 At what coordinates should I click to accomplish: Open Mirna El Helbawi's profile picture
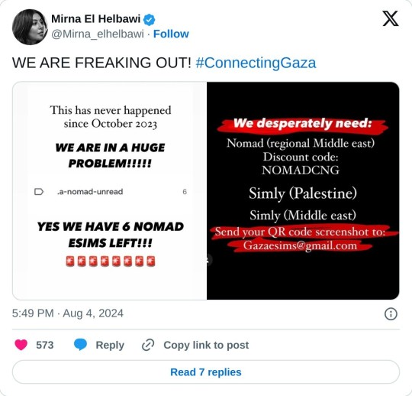point(30,27)
